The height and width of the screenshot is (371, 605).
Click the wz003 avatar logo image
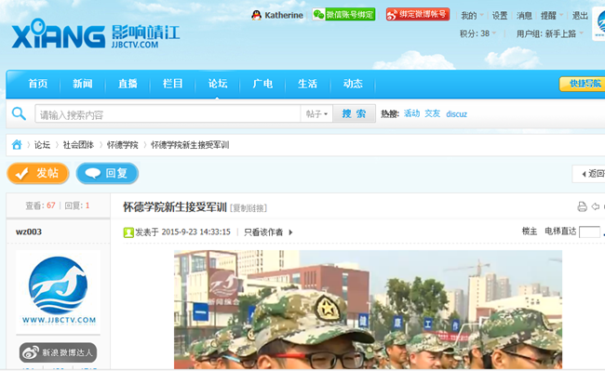[x=58, y=291]
